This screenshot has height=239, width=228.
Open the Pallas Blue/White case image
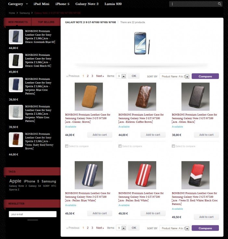(x=89, y=175)
